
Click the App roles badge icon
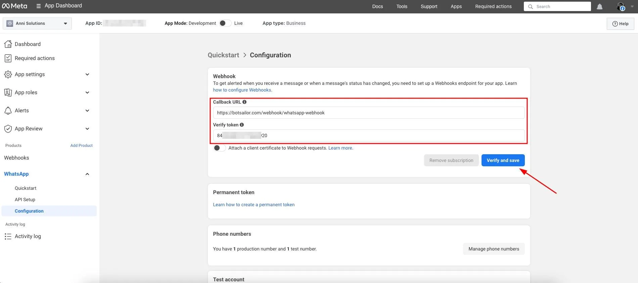[x=8, y=93]
